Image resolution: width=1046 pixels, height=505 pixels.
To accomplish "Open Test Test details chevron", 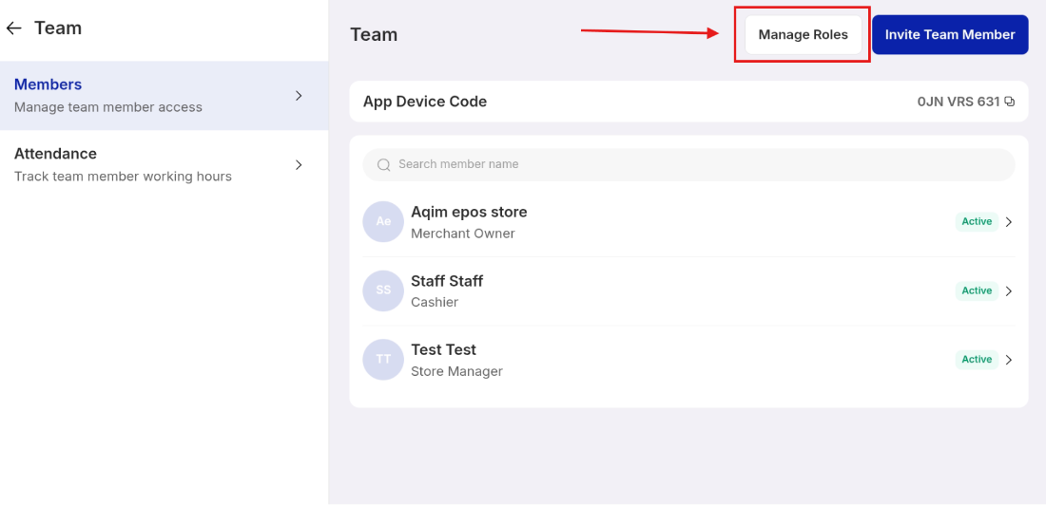I will 1009,360.
